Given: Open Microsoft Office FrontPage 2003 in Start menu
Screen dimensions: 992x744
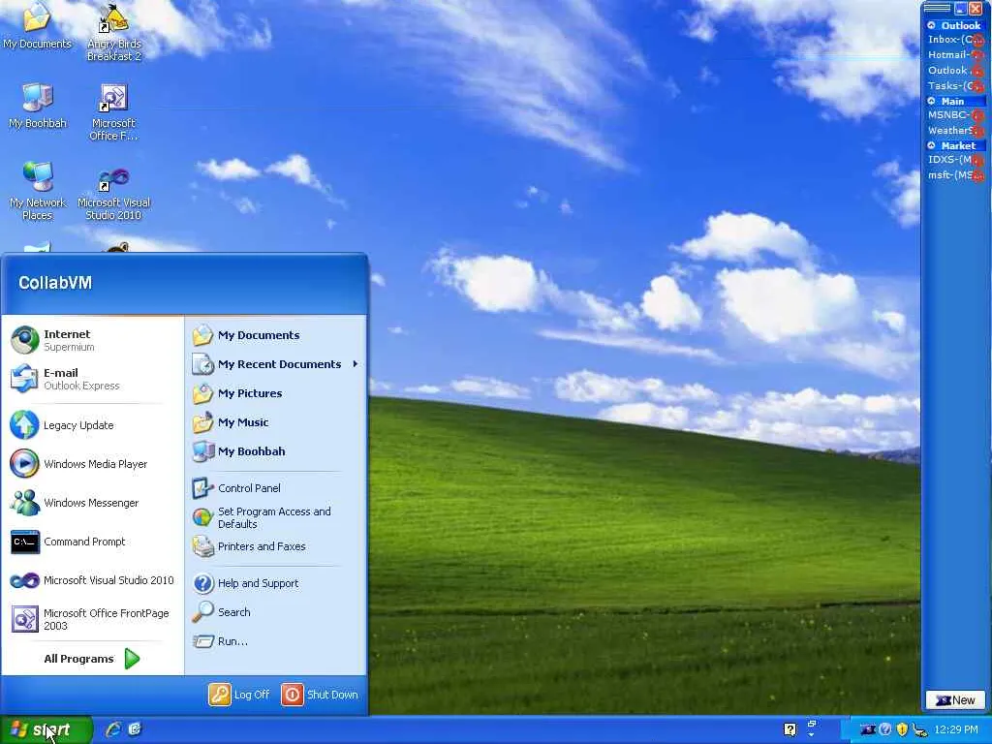Looking at the screenshot, I should click(92, 619).
